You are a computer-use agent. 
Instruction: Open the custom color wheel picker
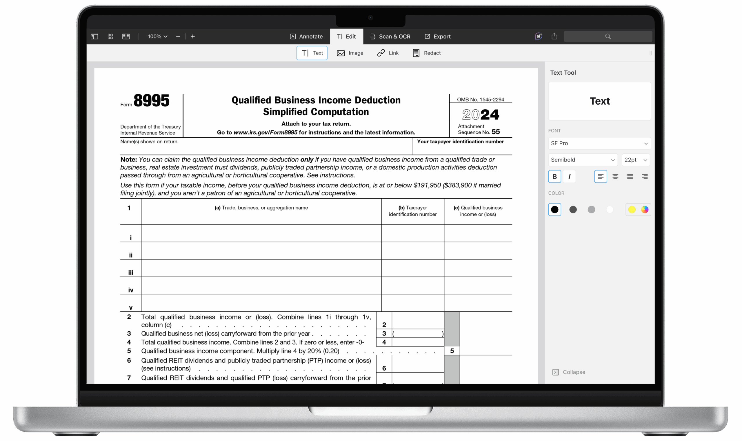point(644,210)
